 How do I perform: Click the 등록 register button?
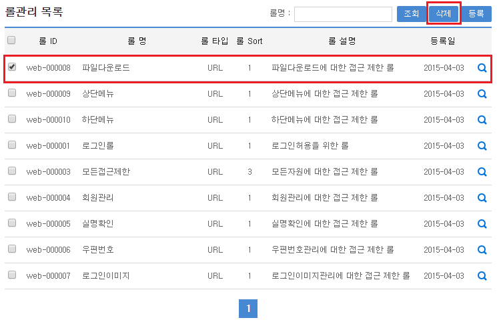coord(476,14)
